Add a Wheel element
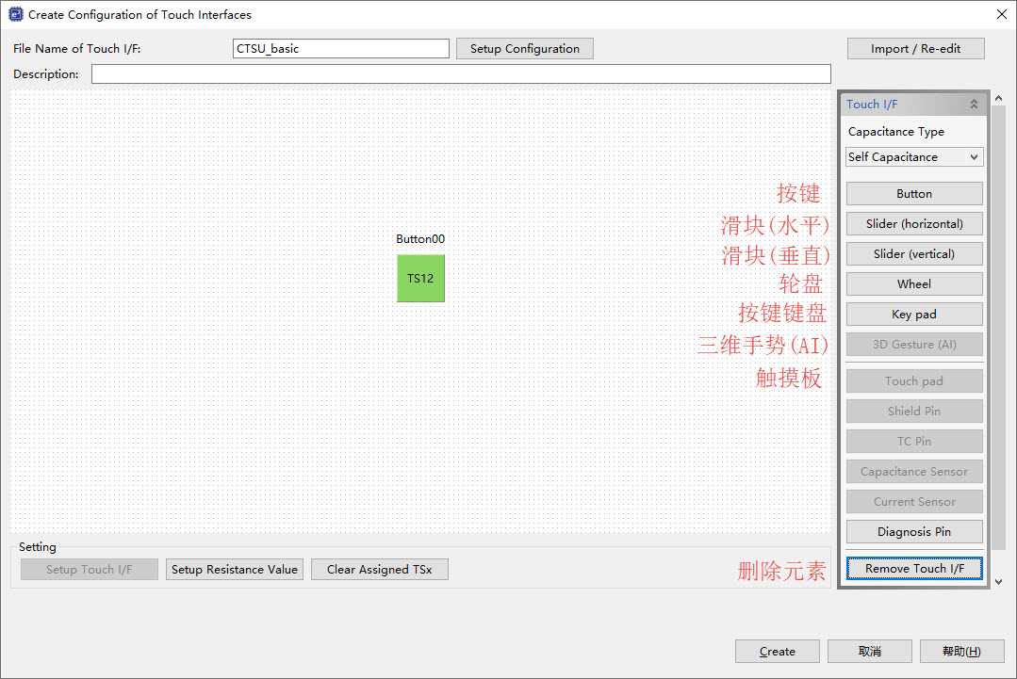Screen dimensions: 1017x679 (x=914, y=283)
